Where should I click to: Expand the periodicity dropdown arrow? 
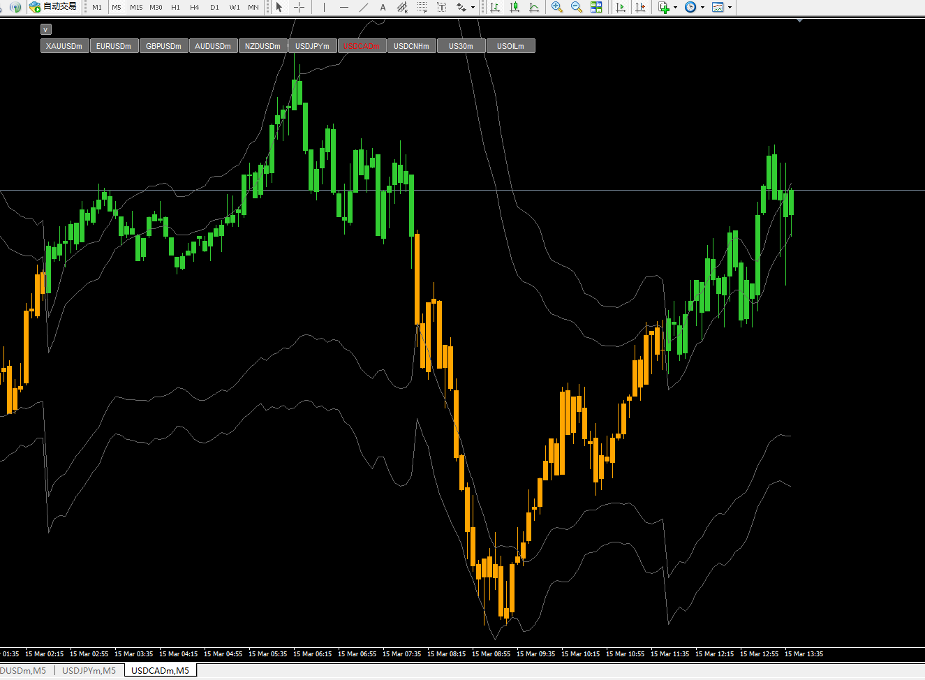point(702,7)
